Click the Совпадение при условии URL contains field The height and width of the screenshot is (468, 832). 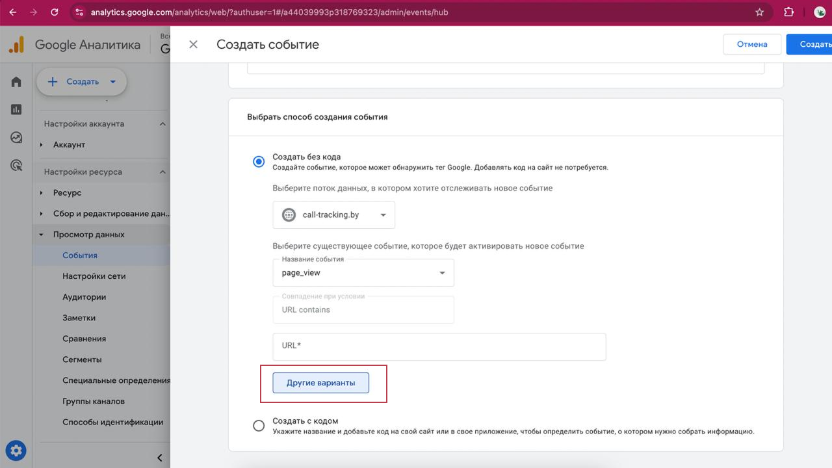pyautogui.click(x=363, y=310)
